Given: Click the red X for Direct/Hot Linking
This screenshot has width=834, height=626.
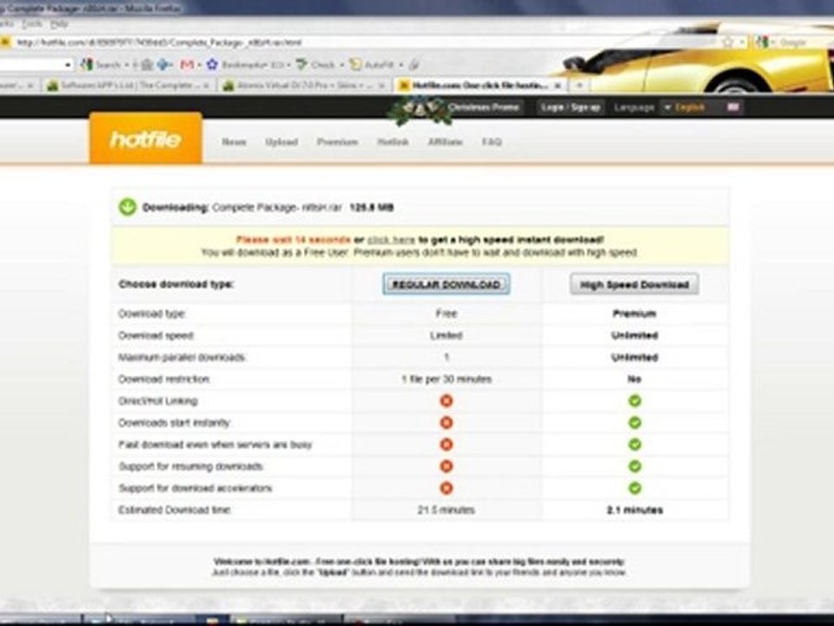Looking at the screenshot, I should [447, 401].
